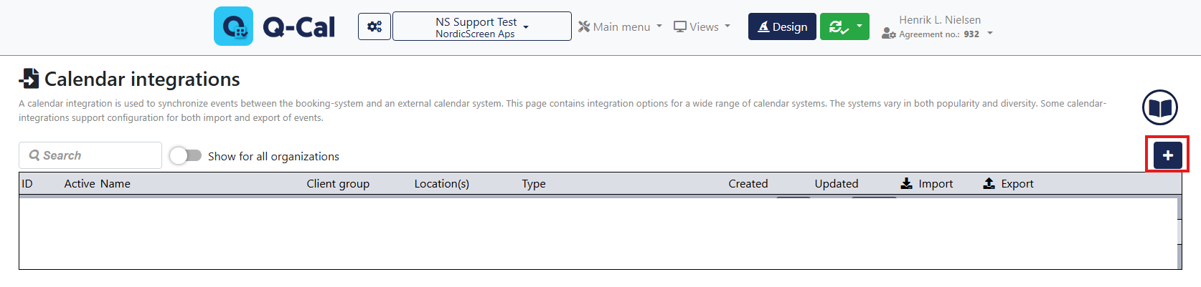
Task: Click the Calendar integrations title icon
Action: click(29, 79)
